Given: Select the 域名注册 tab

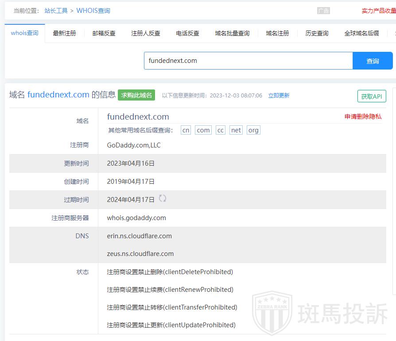Looking at the screenshot, I should [x=277, y=33].
